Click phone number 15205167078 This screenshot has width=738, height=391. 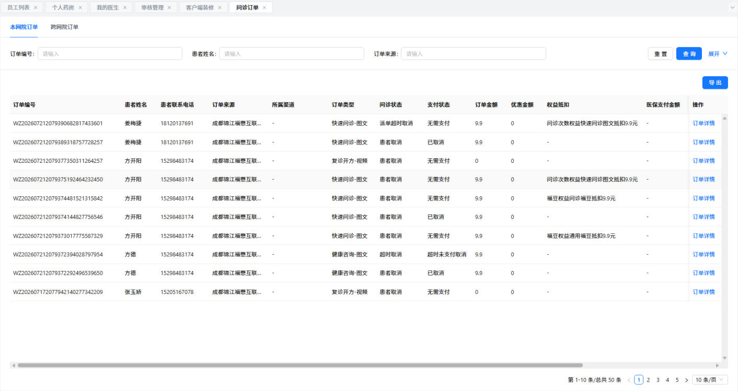177,292
